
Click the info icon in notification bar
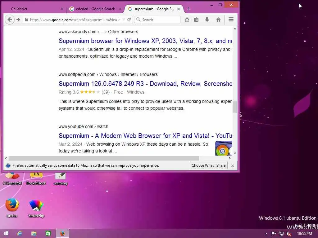(x=8, y=166)
